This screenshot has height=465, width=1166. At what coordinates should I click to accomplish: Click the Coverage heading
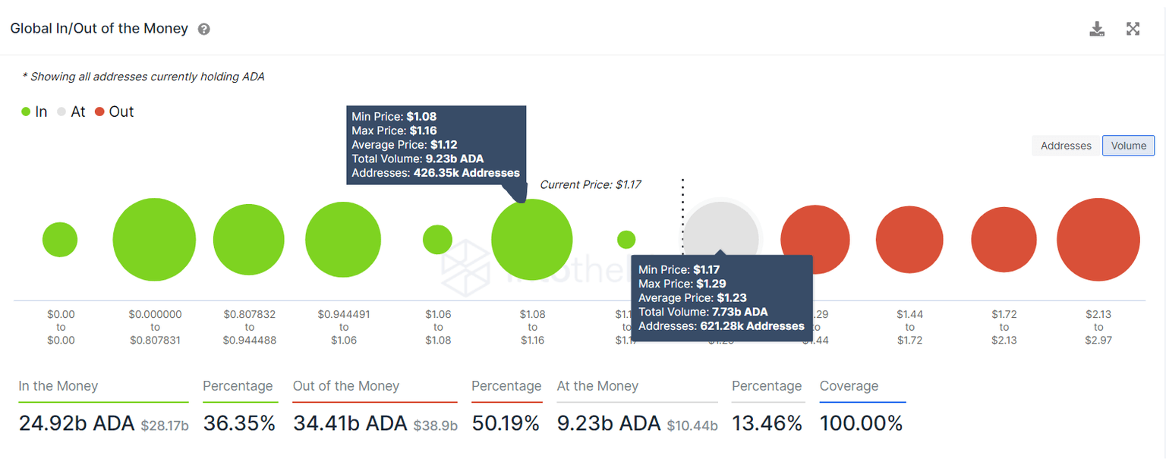849,386
